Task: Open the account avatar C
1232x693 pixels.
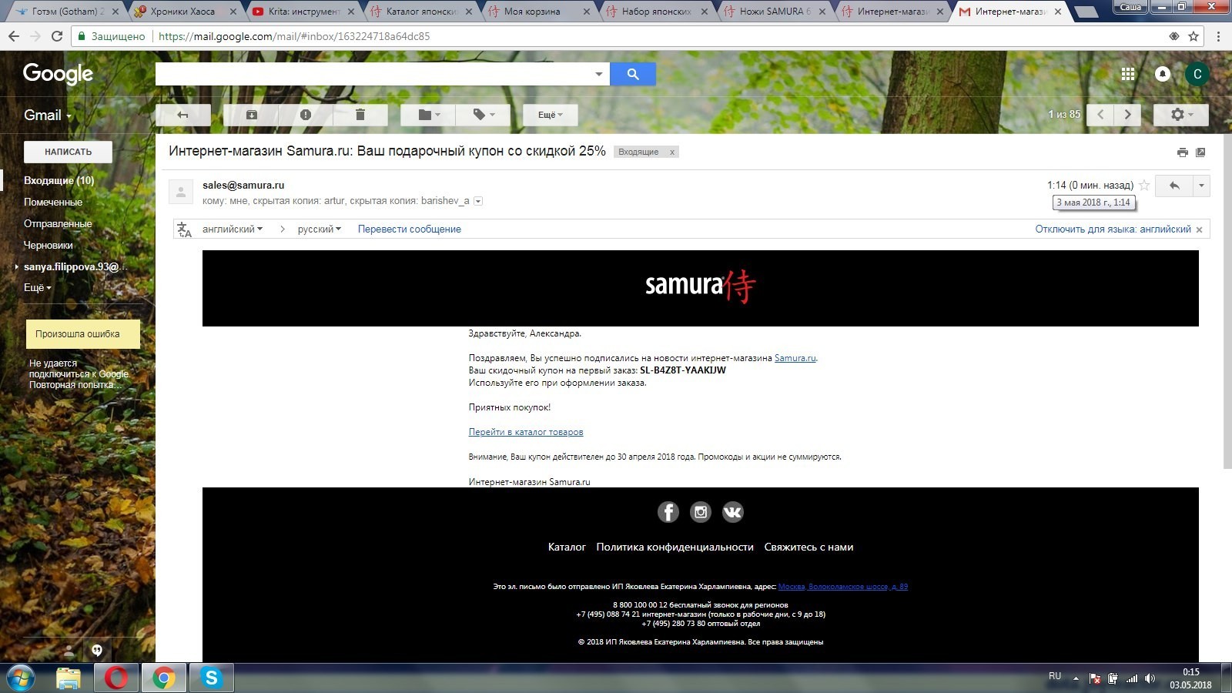Action: point(1197,74)
